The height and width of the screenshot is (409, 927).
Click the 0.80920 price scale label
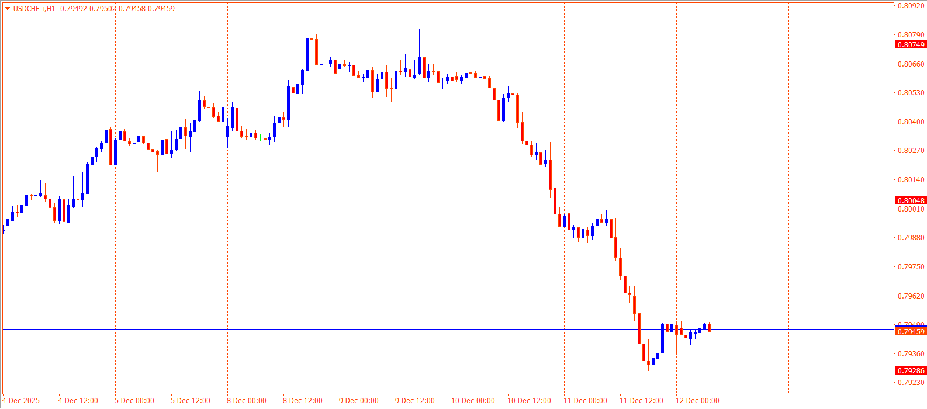click(911, 6)
